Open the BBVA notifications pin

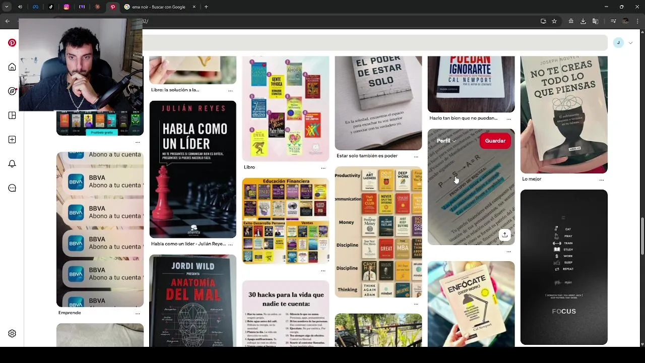point(100,229)
